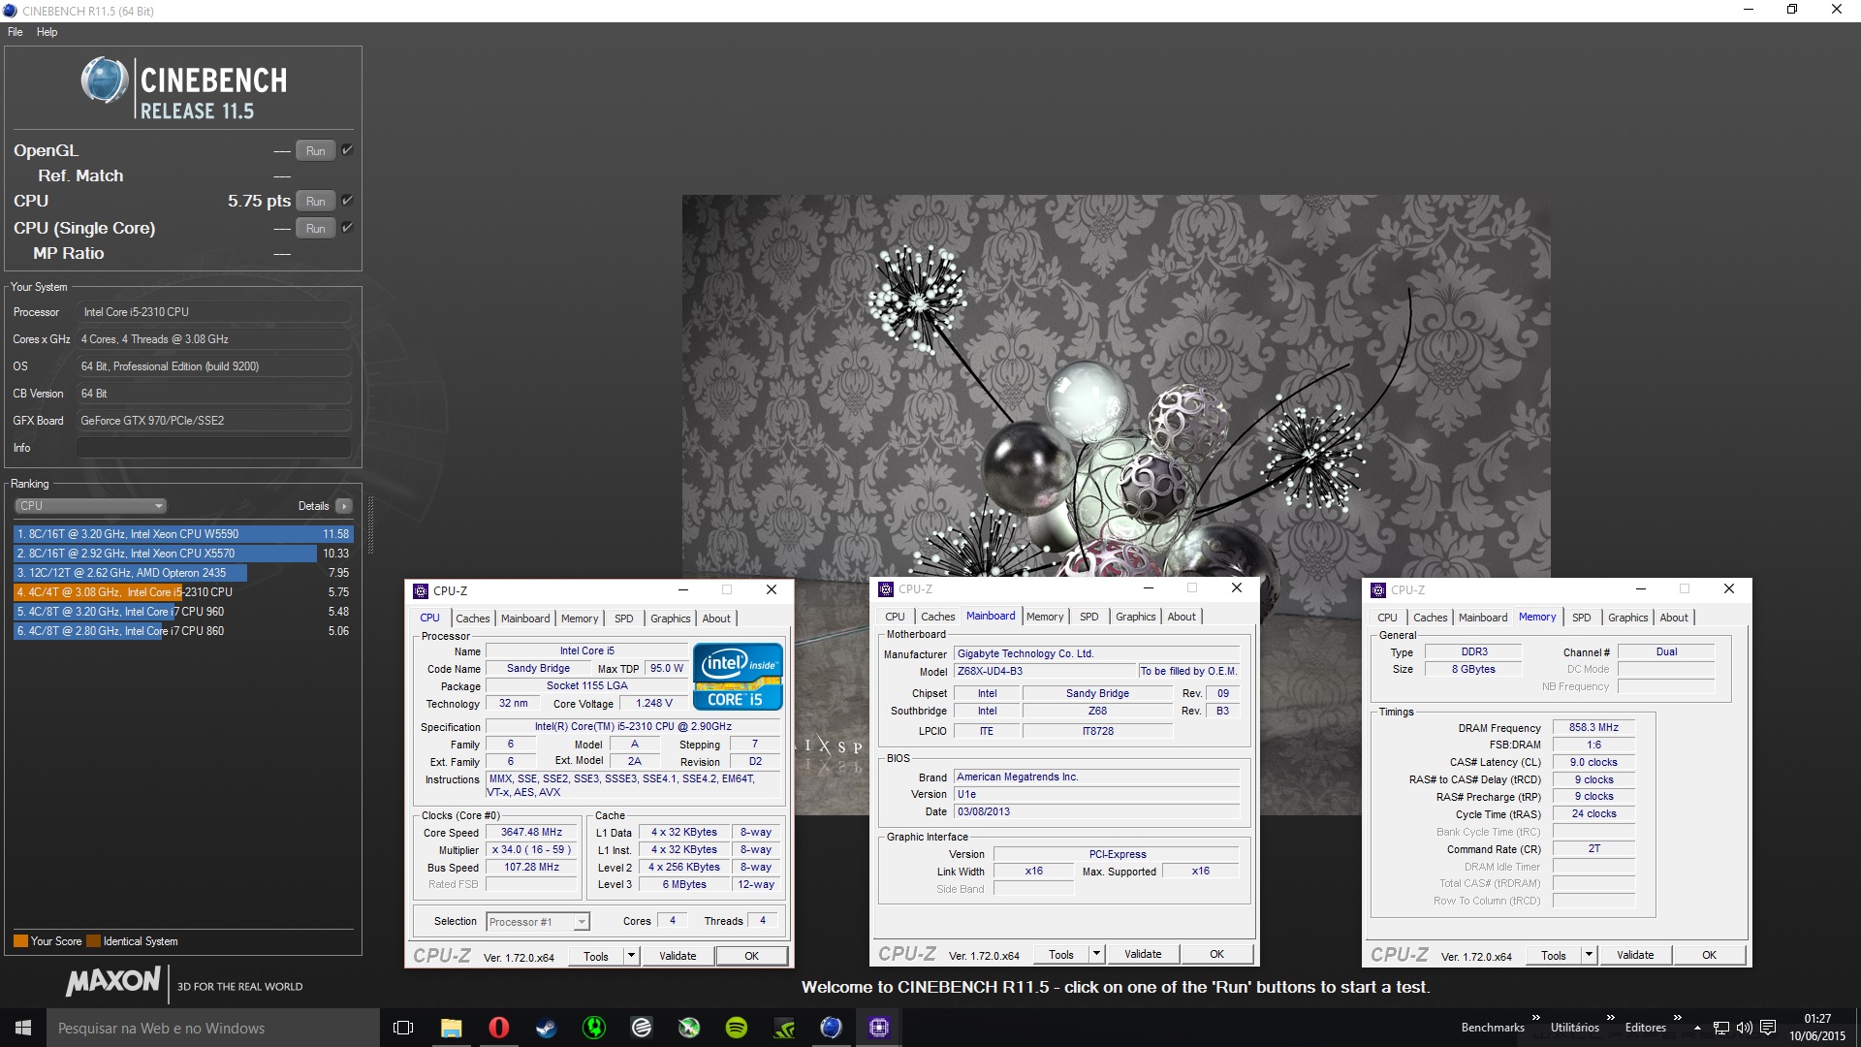Select ranking row Xeon CPU W5590
Image resolution: width=1861 pixels, height=1047 pixels.
[x=183, y=534]
